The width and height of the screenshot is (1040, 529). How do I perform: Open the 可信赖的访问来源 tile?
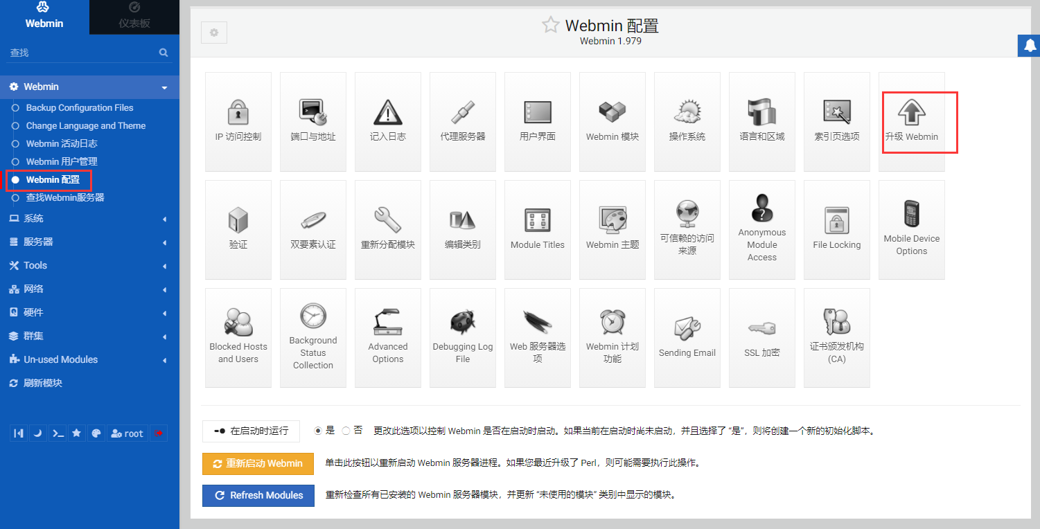(x=687, y=230)
